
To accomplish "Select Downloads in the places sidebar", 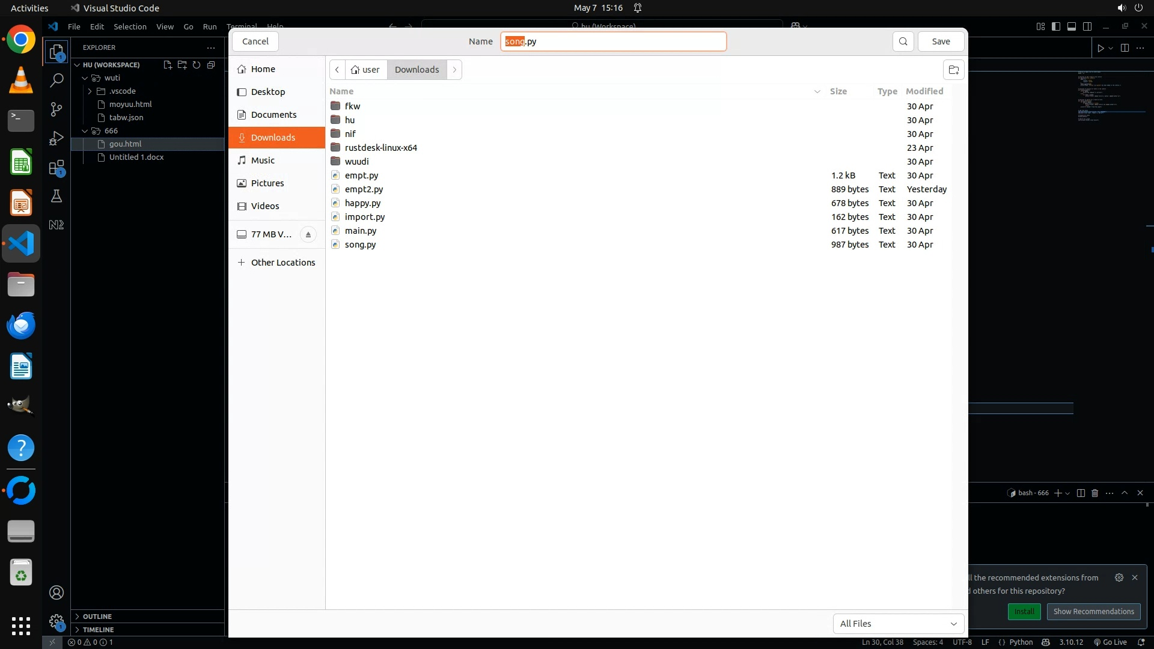I will (273, 138).
